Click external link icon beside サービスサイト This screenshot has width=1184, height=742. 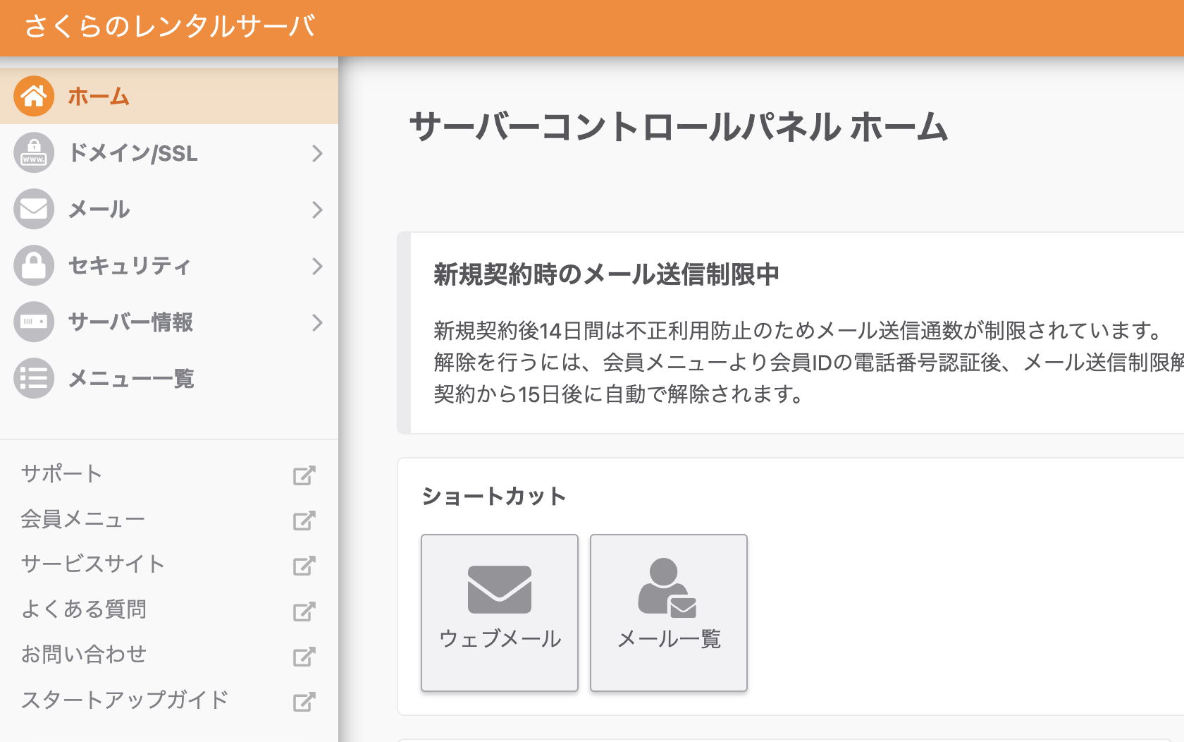click(304, 566)
